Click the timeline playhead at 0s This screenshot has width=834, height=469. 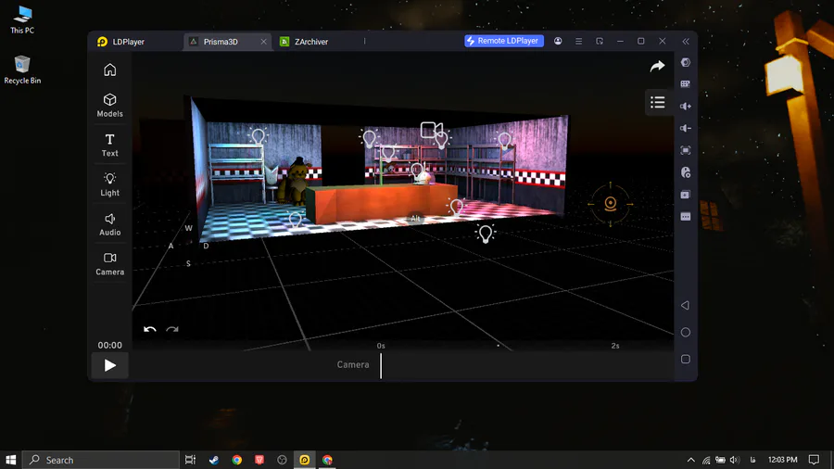[381, 365]
